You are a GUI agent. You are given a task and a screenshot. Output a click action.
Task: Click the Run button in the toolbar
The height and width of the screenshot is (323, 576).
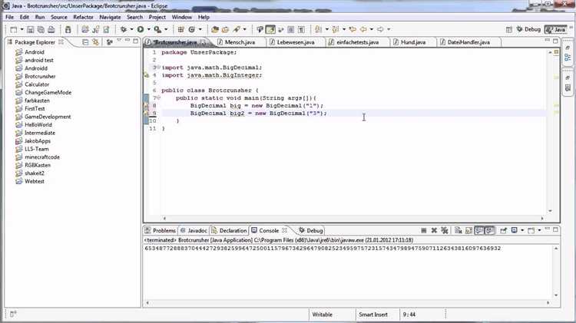point(141,29)
